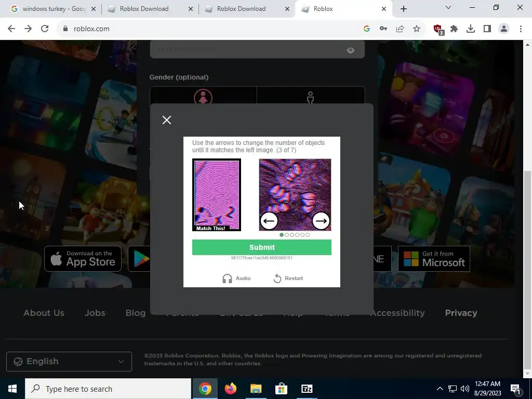Open network status tray icon
Viewport: 532px width, 399px height.
[453, 389]
